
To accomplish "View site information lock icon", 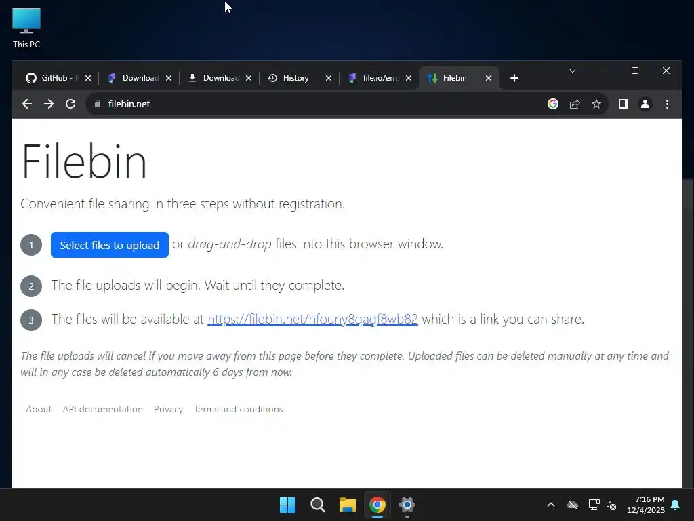I will 98,104.
